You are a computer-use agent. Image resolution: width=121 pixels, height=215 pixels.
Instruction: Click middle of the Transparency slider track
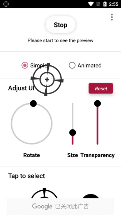98,126
